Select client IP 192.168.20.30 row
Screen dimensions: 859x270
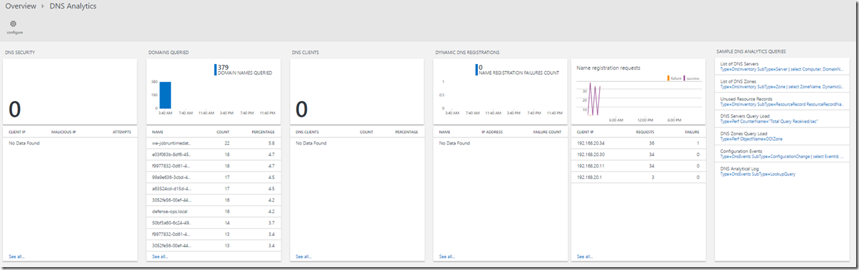[638, 154]
